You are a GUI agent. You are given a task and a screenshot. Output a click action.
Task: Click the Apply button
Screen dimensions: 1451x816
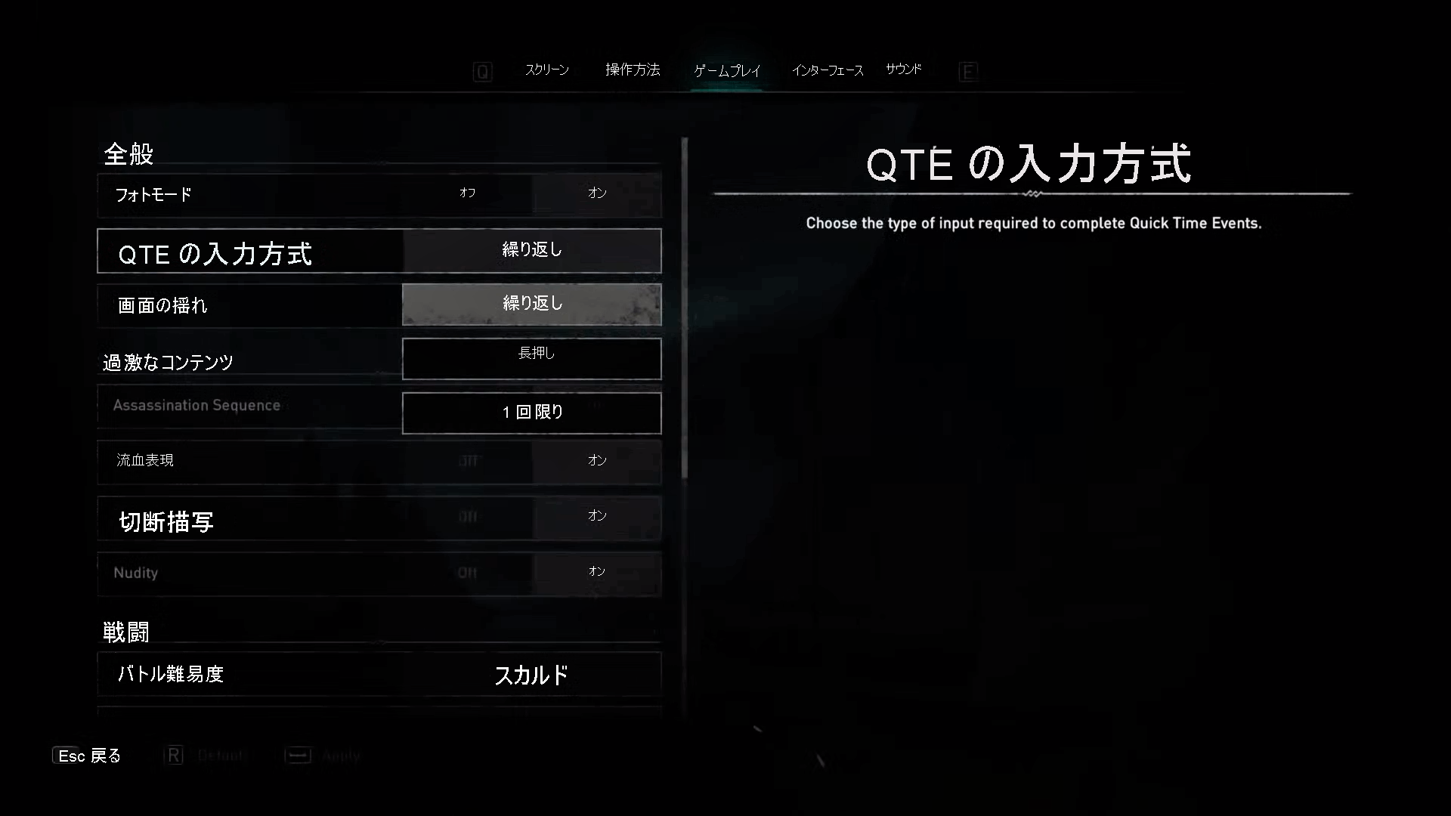point(340,756)
